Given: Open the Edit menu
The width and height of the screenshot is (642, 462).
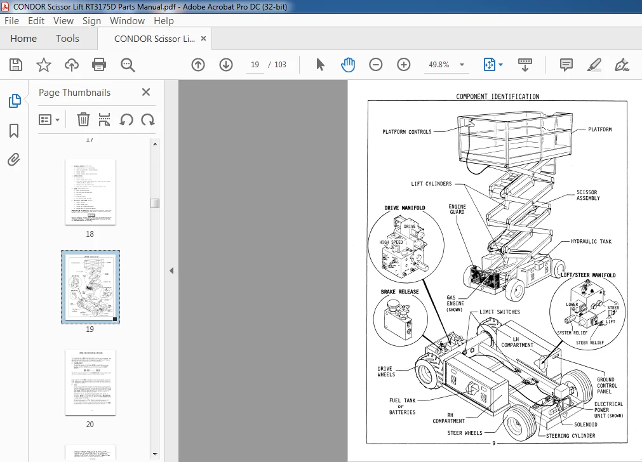Looking at the screenshot, I should click(36, 21).
